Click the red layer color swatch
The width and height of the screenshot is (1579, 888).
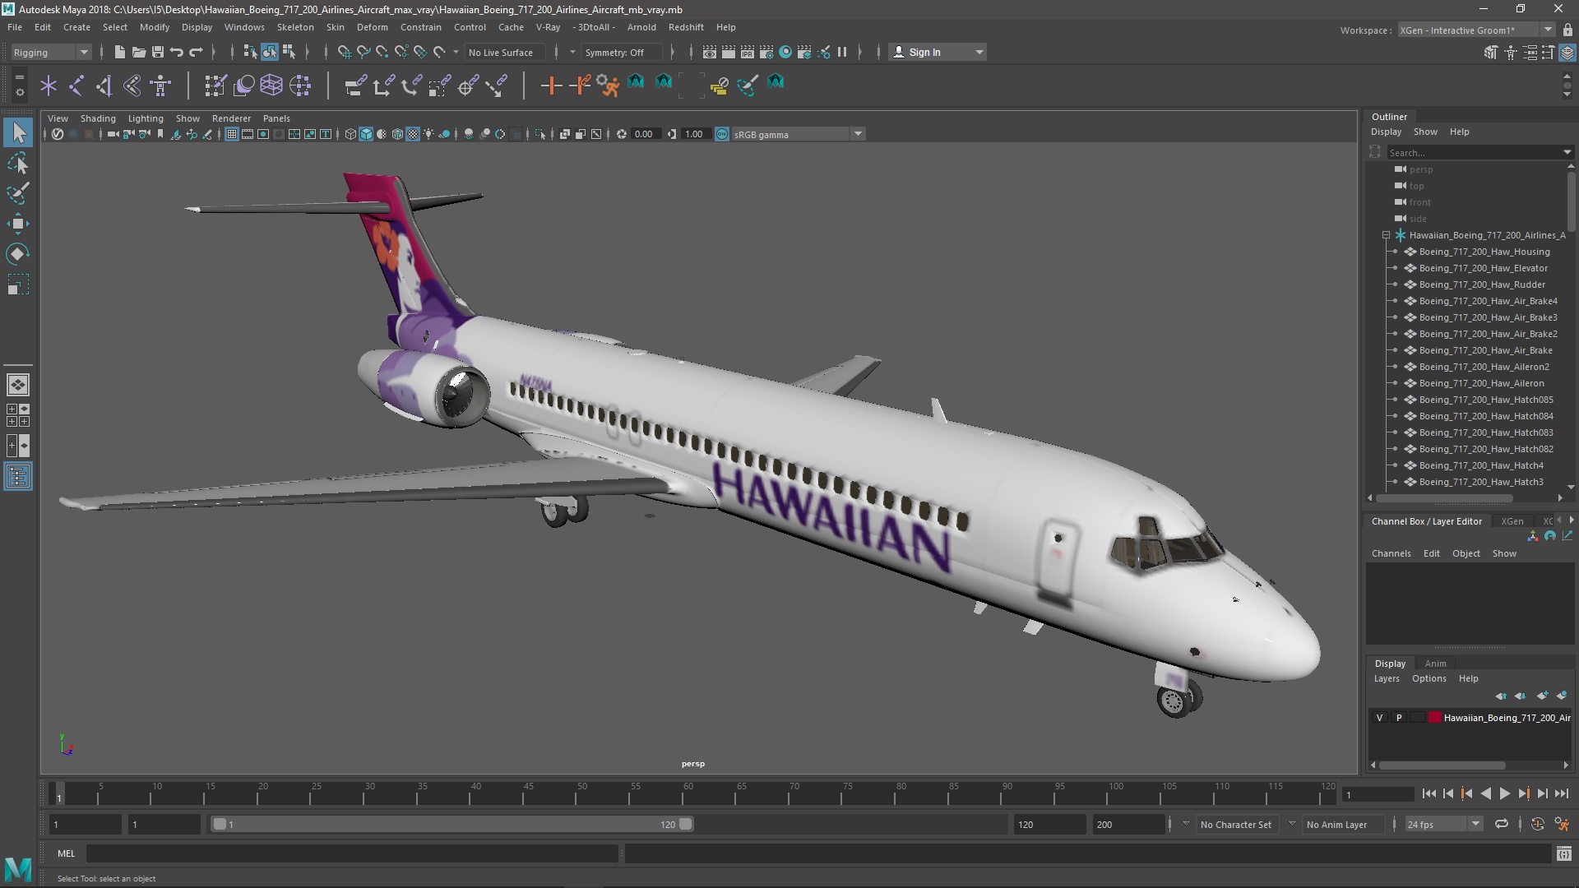pyautogui.click(x=1435, y=718)
